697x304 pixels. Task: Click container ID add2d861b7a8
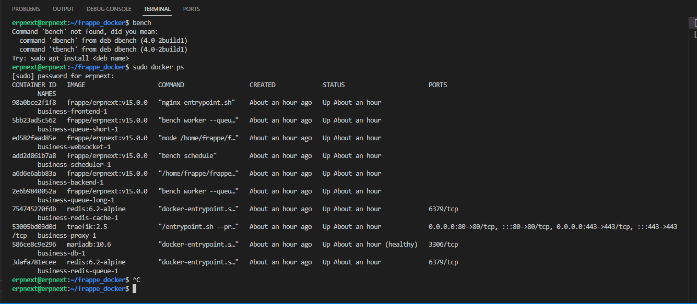click(34, 156)
